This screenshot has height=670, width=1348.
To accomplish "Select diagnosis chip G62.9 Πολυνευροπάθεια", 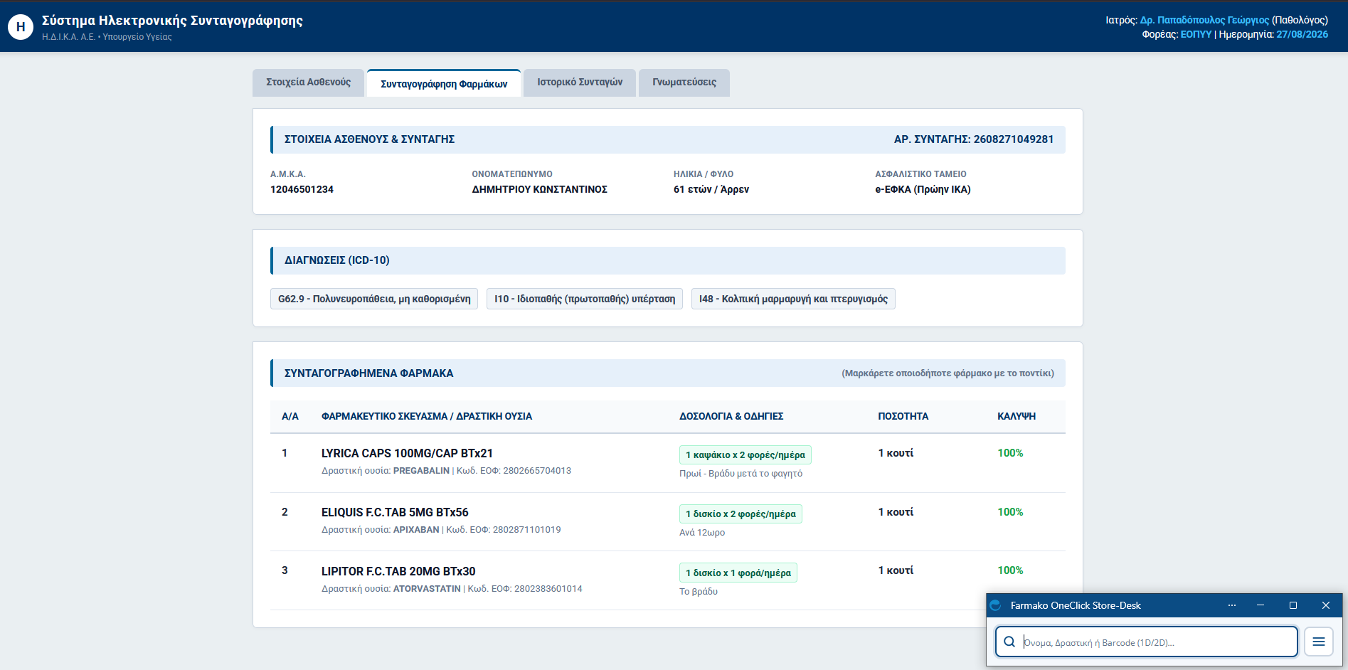I will 374,299.
